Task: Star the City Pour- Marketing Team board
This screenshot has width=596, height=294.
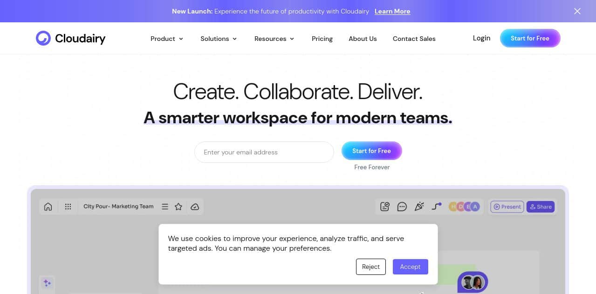Action: (x=178, y=207)
